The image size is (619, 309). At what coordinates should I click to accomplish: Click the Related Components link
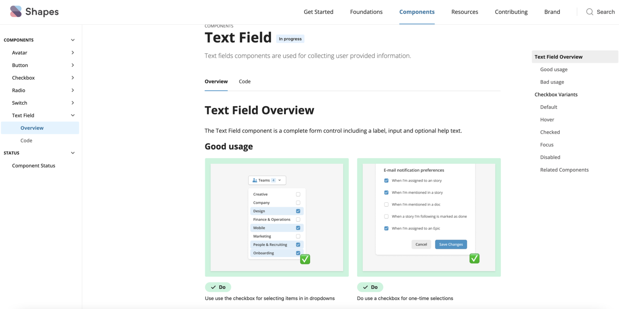(564, 170)
